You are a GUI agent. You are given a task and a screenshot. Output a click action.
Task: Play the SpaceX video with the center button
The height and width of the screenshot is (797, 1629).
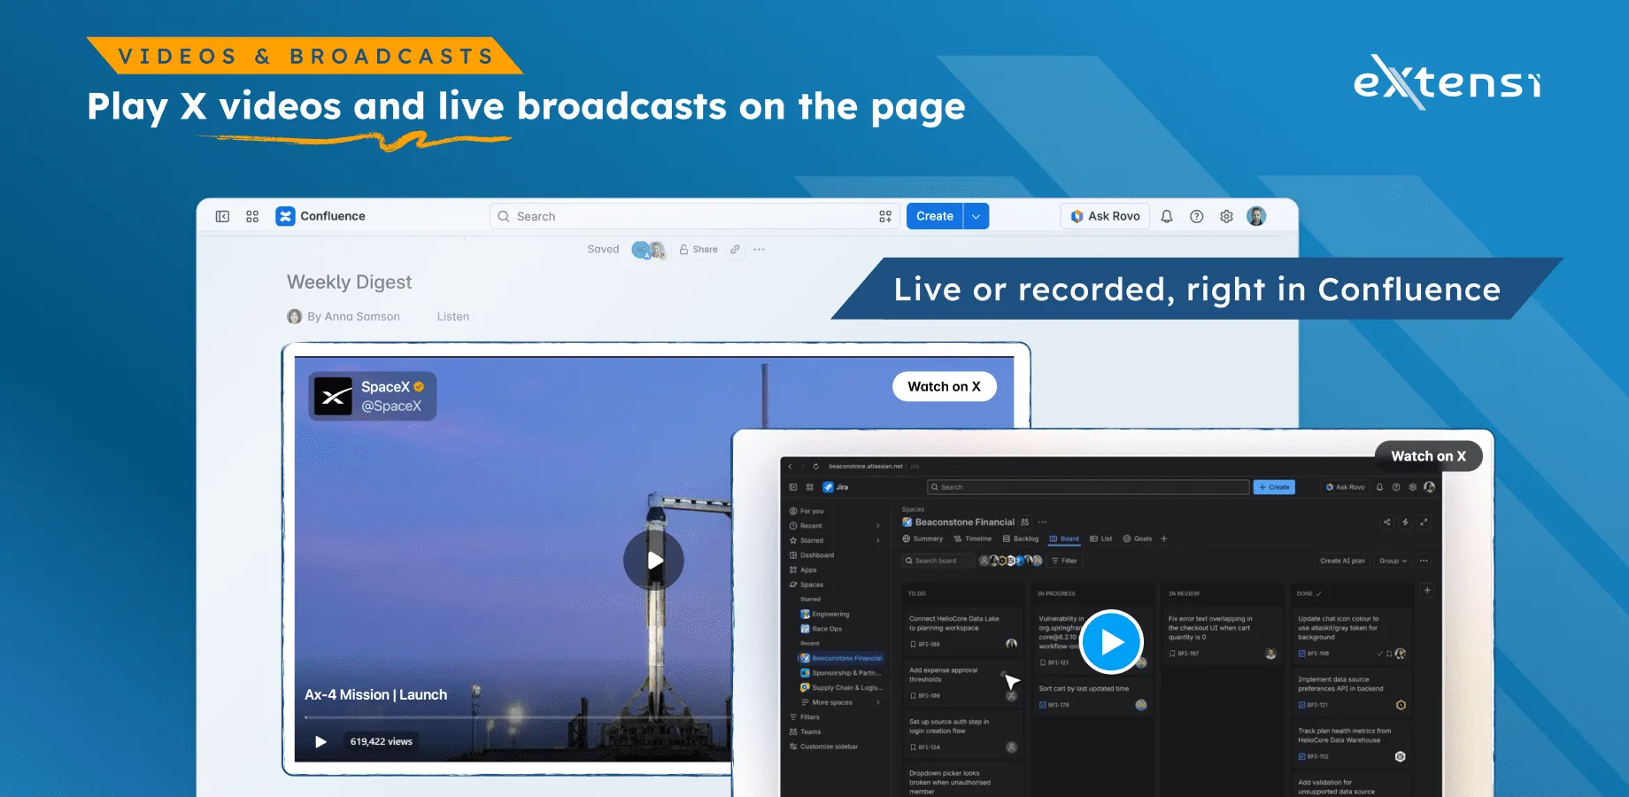(x=653, y=561)
